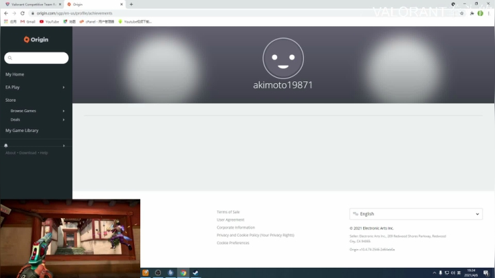Open the Chrome three-dot menu
495x278 pixels.
click(x=489, y=13)
